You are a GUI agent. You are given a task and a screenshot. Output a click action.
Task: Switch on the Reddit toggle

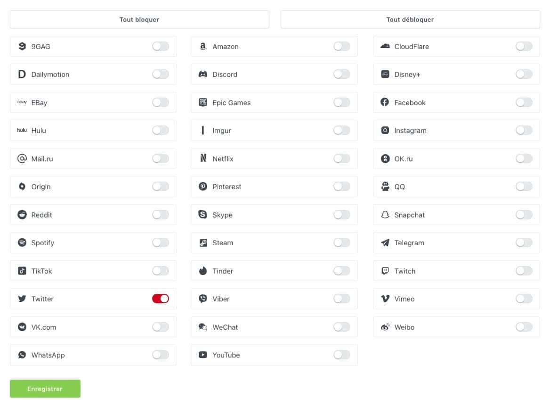pos(161,215)
